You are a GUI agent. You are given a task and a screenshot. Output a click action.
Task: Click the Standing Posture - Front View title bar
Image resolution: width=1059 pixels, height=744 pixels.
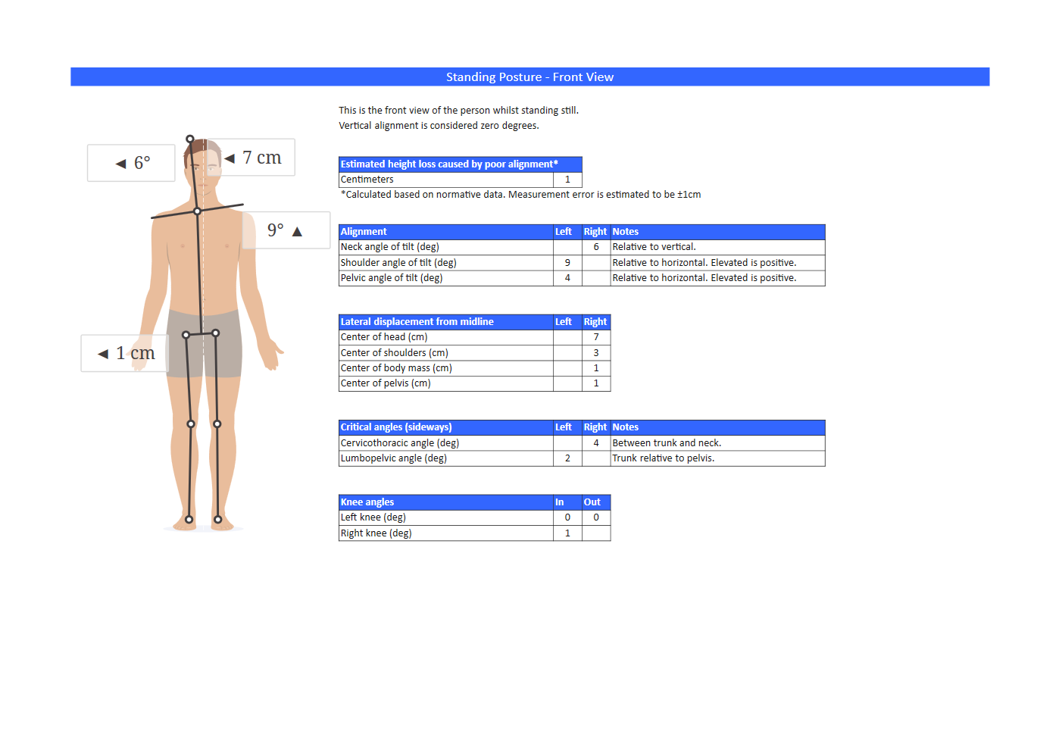point(529,77)
